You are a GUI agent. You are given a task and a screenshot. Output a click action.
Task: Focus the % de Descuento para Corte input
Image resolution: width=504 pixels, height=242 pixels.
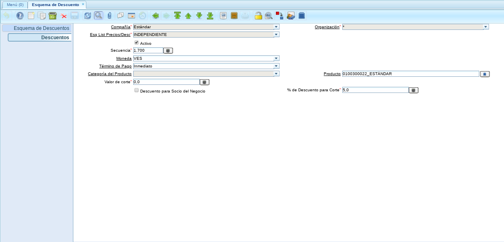375,90
